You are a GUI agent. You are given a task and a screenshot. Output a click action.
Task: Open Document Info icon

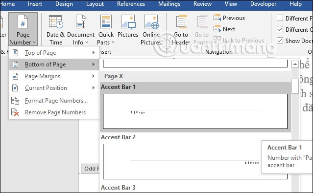(x=81, y=21)
